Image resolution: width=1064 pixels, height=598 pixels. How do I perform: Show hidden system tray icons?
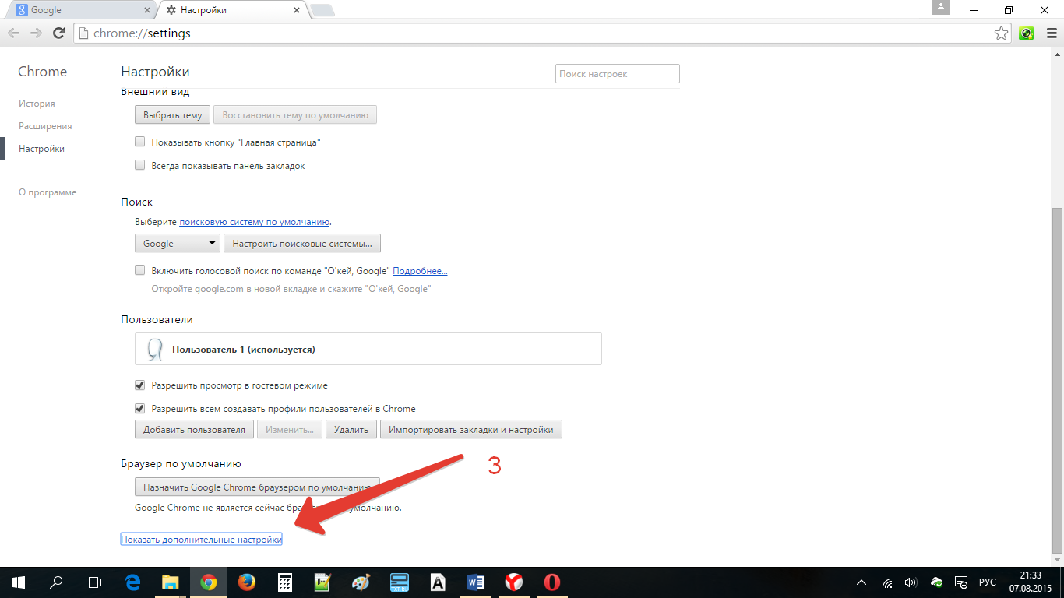pyautogui.click(x=861, y=582)
